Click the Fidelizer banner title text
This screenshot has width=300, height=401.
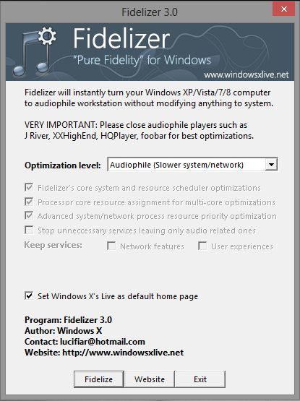click(121, 38)
